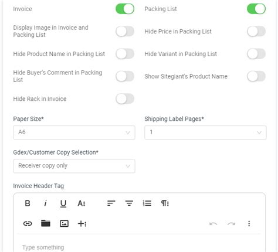Open Gdex/Customer Copy Selection dropdown
Screen dimensions: 278x252
(x=74, y=166)
